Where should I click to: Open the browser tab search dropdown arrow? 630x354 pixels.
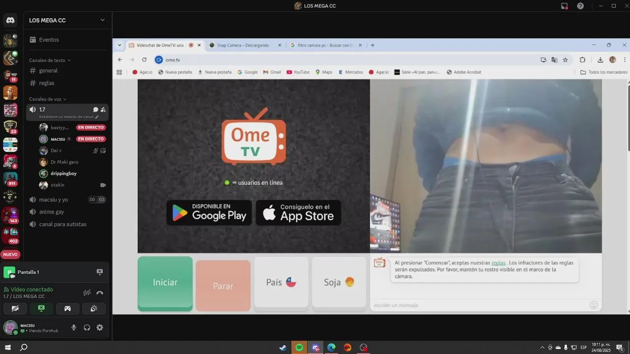pyautogui.click(x=119, y=45)
